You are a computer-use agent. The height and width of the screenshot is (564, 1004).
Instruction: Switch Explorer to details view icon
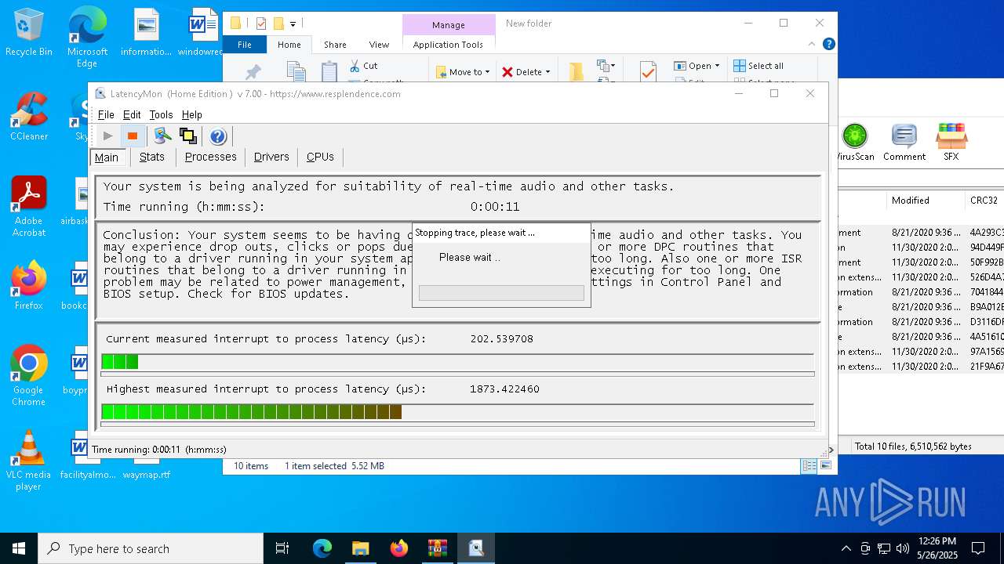[809, 466]
